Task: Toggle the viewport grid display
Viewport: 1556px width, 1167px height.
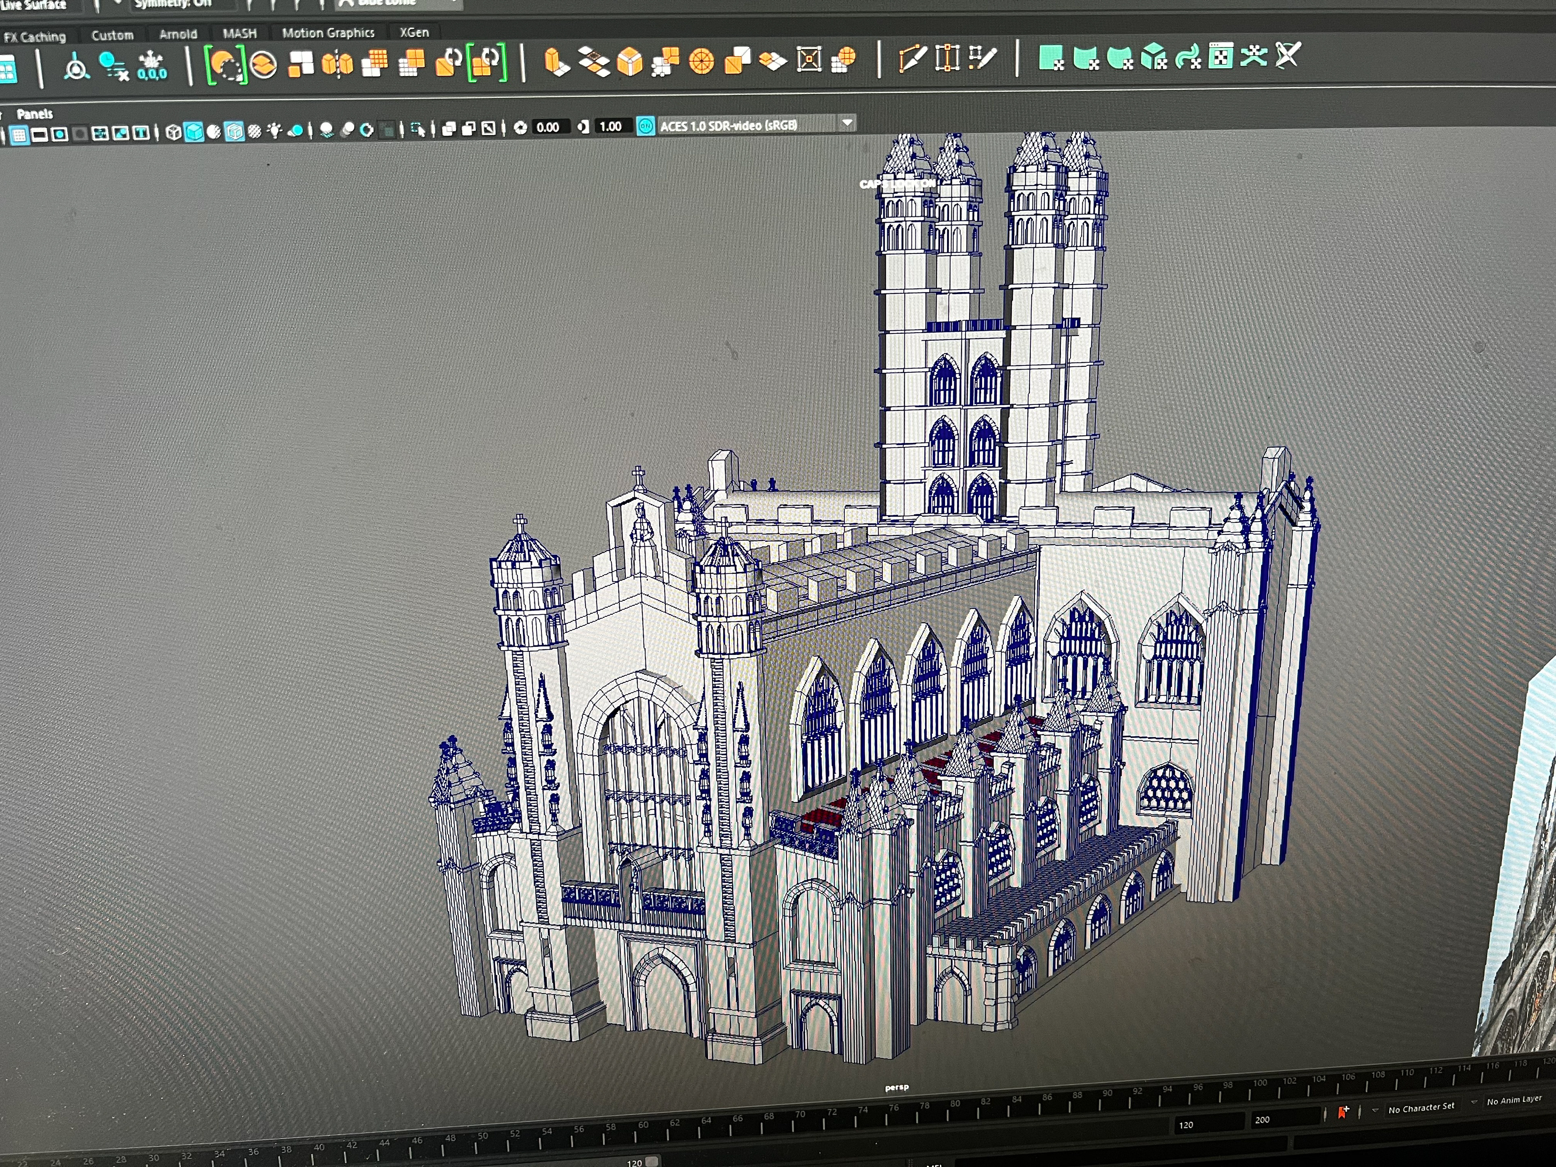Action: coord(19,135)
